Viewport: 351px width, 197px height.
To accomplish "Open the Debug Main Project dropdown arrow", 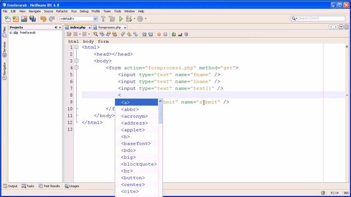I will [x=134, y=19].
